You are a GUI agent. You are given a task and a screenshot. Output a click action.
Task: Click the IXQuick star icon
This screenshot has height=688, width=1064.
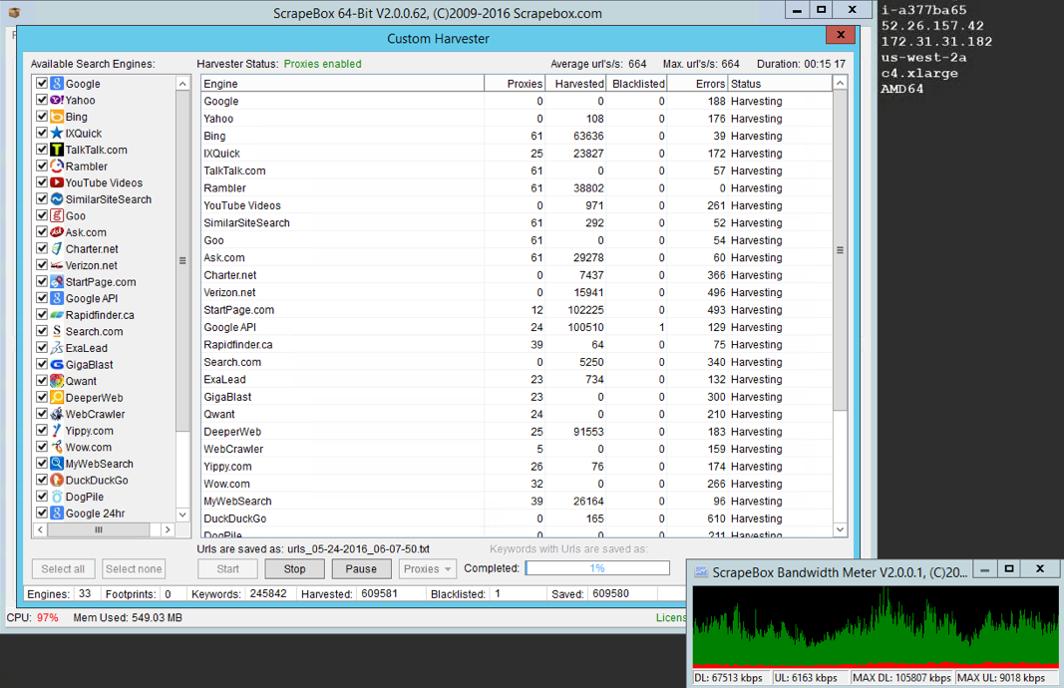pos(57,133)
